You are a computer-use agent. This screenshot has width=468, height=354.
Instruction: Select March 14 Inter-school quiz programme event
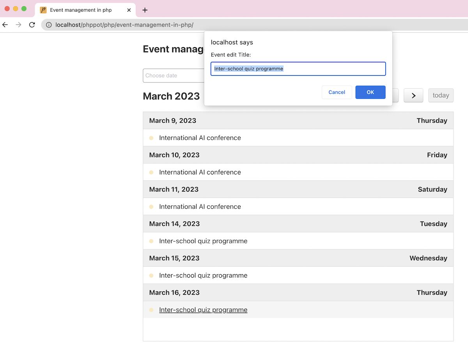click(203, 241)
